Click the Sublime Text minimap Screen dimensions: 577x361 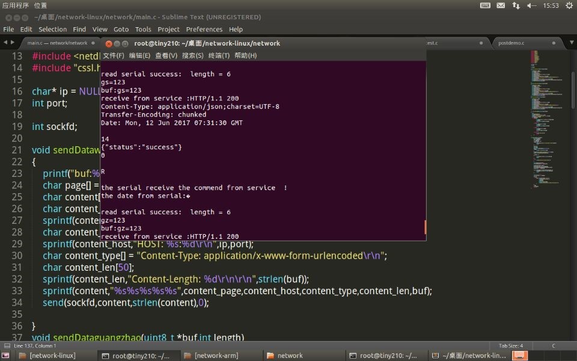pyautogui.click(x=548, y=120)
